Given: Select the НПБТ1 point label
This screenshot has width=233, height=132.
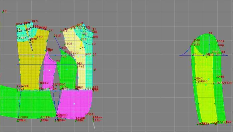Looking at the screenshot, I should [90, 114].
